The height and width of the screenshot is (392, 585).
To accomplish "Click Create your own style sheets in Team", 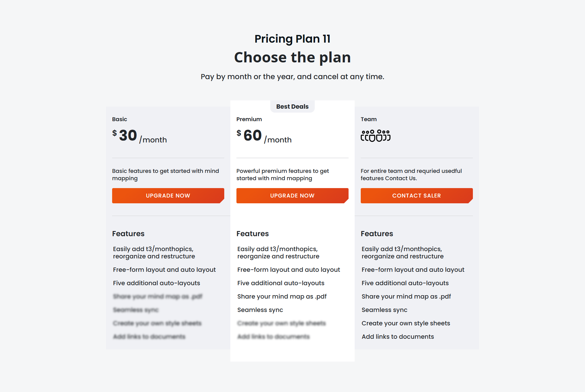I will click(406, 323).
